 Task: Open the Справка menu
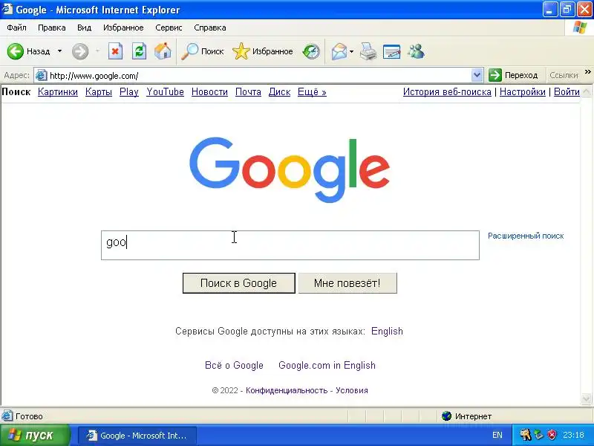pos(210,28)
